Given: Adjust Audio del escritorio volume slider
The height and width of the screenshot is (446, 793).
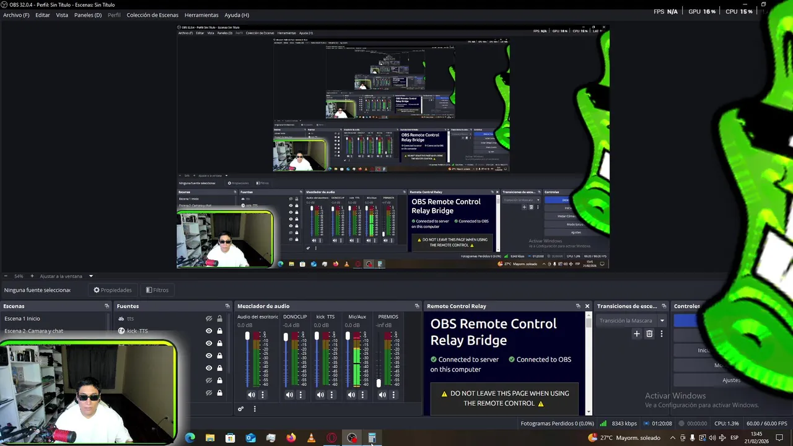Looking at the screenshot, I should (247, 336).
